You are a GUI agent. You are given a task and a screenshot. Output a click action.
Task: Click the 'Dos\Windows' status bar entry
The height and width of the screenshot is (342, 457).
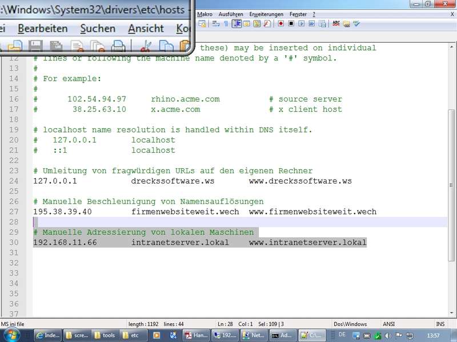coord(350,324)
